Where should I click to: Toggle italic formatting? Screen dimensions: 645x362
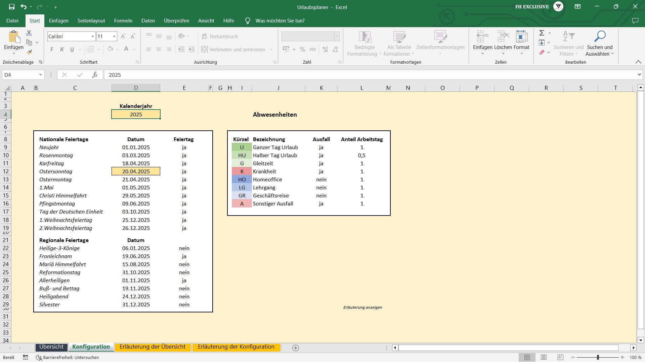point(62,49)
